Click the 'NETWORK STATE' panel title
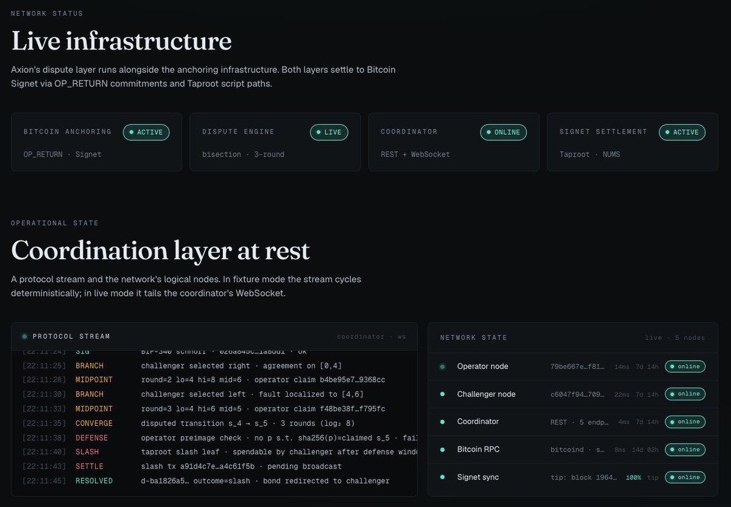 point(473,338)
